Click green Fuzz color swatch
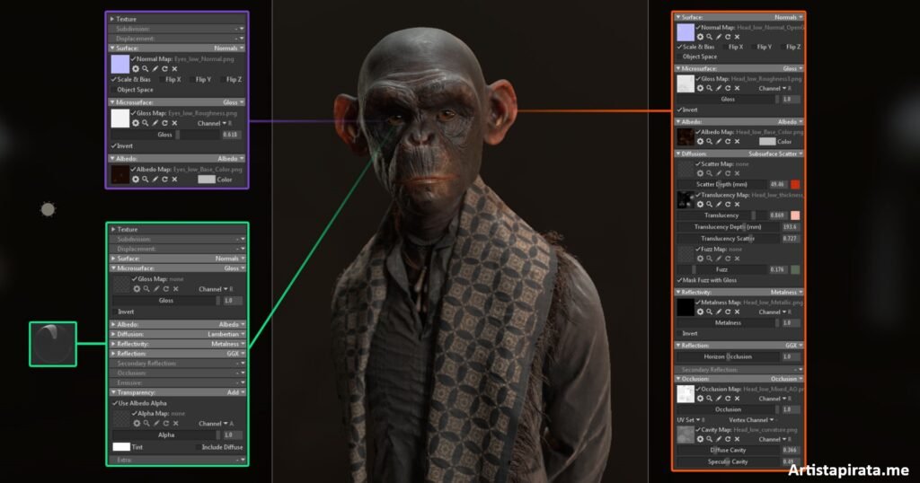920x483 pixels. [795, 269]
